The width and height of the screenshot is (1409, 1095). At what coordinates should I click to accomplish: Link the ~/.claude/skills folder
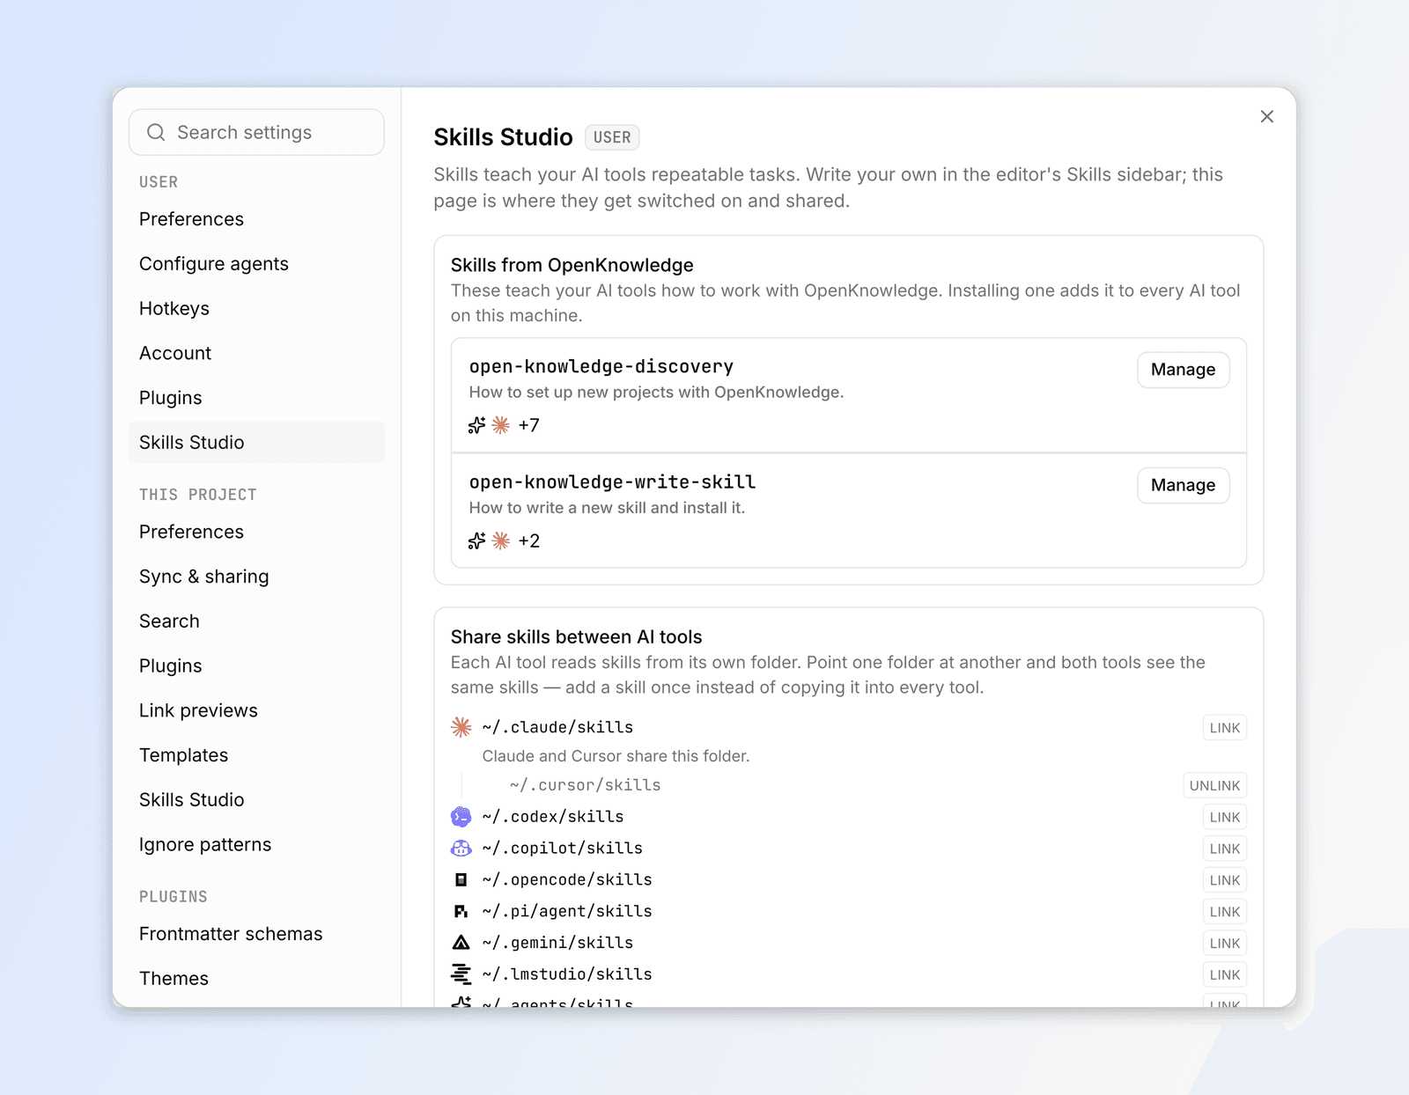coord(1224,728)
